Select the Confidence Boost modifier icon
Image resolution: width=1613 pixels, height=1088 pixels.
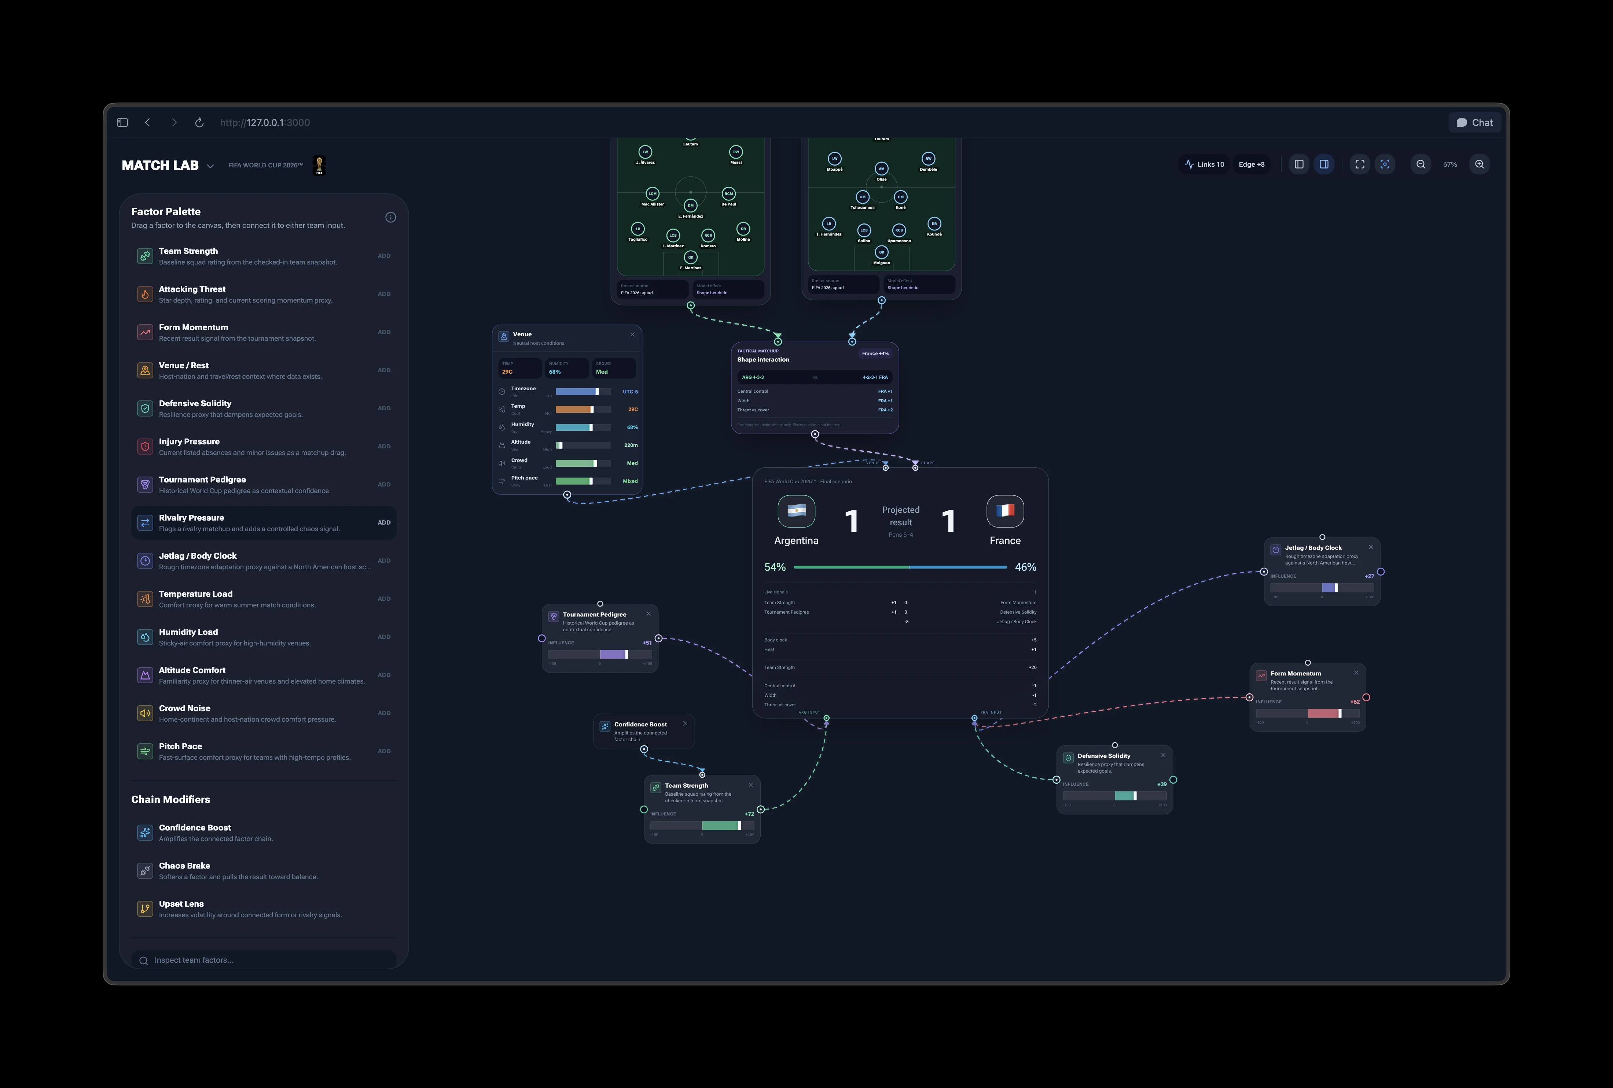145,833
